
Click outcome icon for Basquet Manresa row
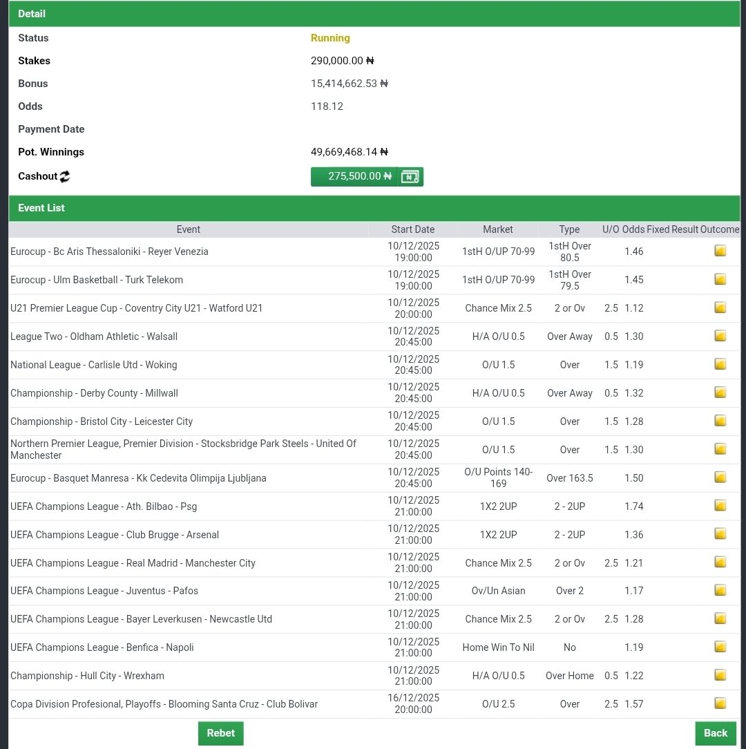tap(720, 477)
